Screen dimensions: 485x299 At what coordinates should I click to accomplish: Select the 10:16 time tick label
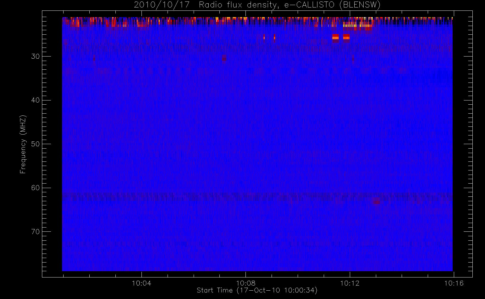tap(454, 283)
